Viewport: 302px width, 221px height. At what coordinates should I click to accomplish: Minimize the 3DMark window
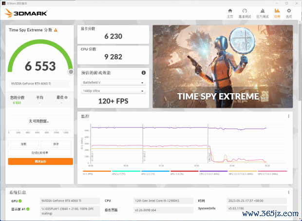pyautogui.click(x=277, y=3)
